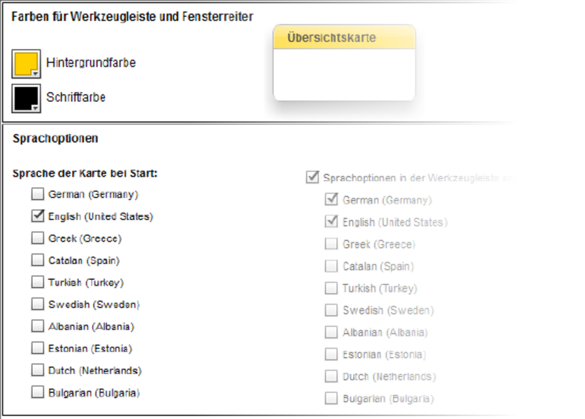The height and width of the screenshot is (419, 585).
Task: Uncheck English (United States) start language
Action: tap(38, 216)
